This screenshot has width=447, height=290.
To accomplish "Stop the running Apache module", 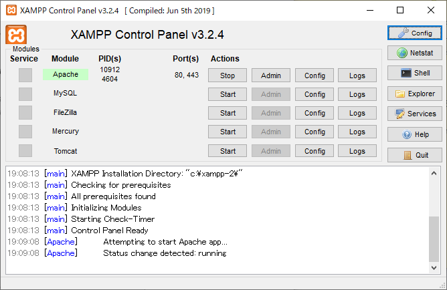I will pyautogui.click(x=228, y=76).
